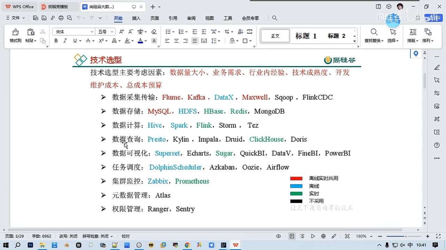Click the Paste (粘贴) clipboard icon
Screen dimensions: 446x250
pyautogui.click(x=31, y=32)
